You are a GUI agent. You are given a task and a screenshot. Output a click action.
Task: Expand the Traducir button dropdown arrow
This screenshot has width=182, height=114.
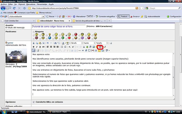[x=129, y=17]
